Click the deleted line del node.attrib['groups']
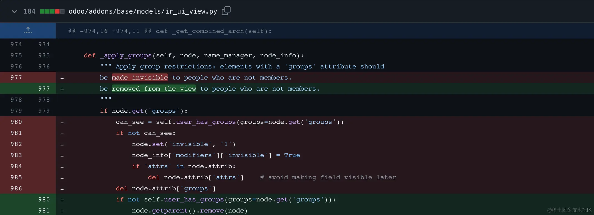The width and height of the screenshot is (594, 215). (166, 188)
